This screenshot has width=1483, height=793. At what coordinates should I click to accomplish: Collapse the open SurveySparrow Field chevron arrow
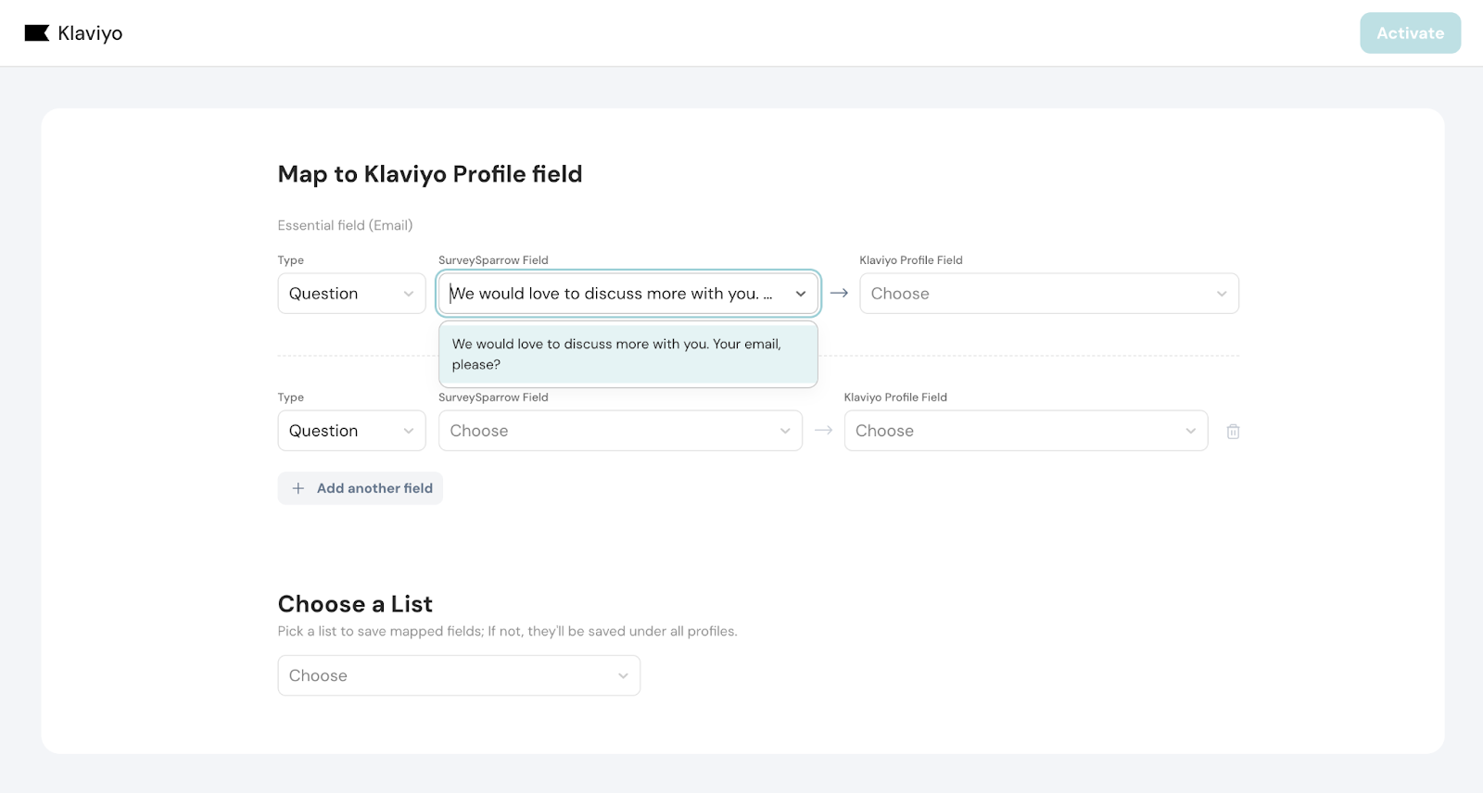[800, 294]
